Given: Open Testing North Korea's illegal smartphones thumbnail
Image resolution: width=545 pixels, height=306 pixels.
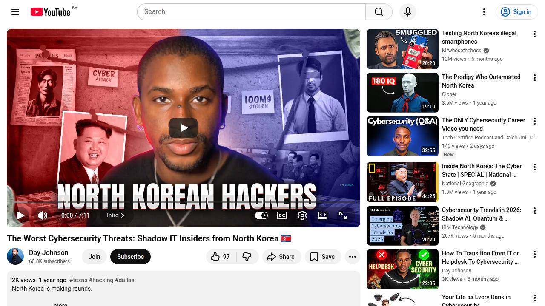Looking at the screenshot, I should (403, 49).
